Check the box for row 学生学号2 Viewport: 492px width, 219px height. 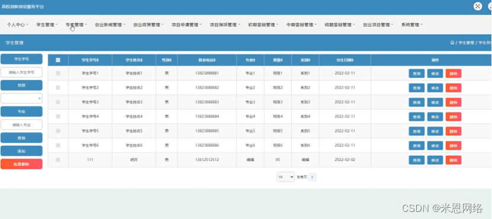click(x=58, y=88)
